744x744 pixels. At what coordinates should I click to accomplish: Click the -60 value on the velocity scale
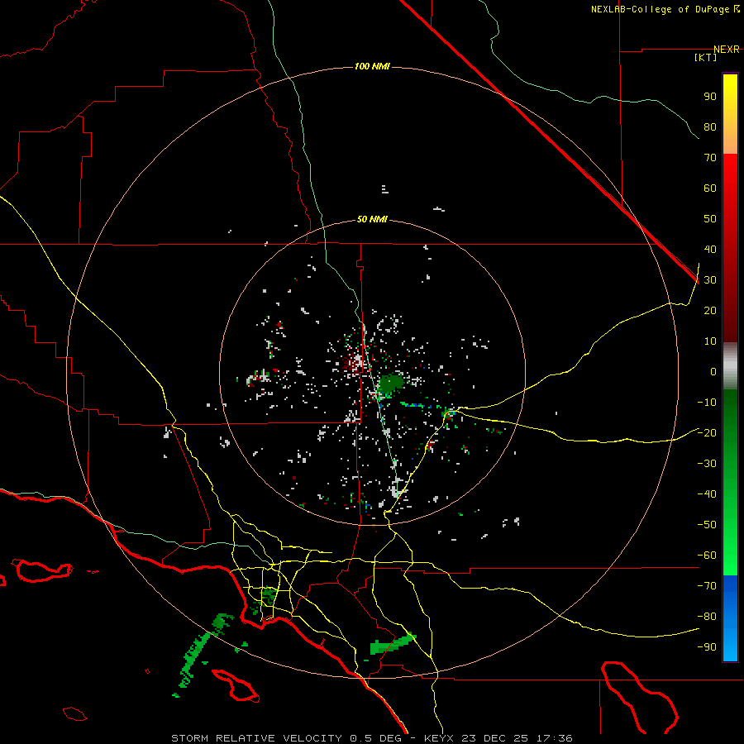tap(707, 556)
